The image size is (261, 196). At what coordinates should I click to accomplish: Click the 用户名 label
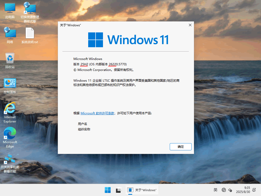82,124
